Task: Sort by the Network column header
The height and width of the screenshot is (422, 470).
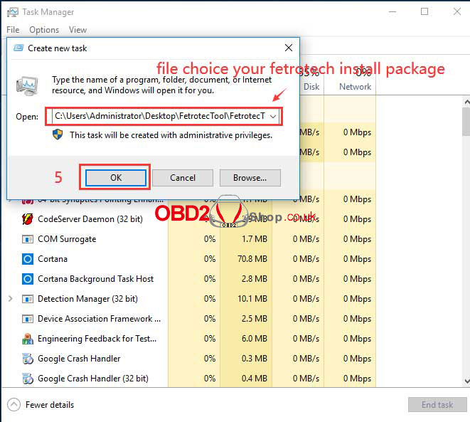Action: pos(356,87)
